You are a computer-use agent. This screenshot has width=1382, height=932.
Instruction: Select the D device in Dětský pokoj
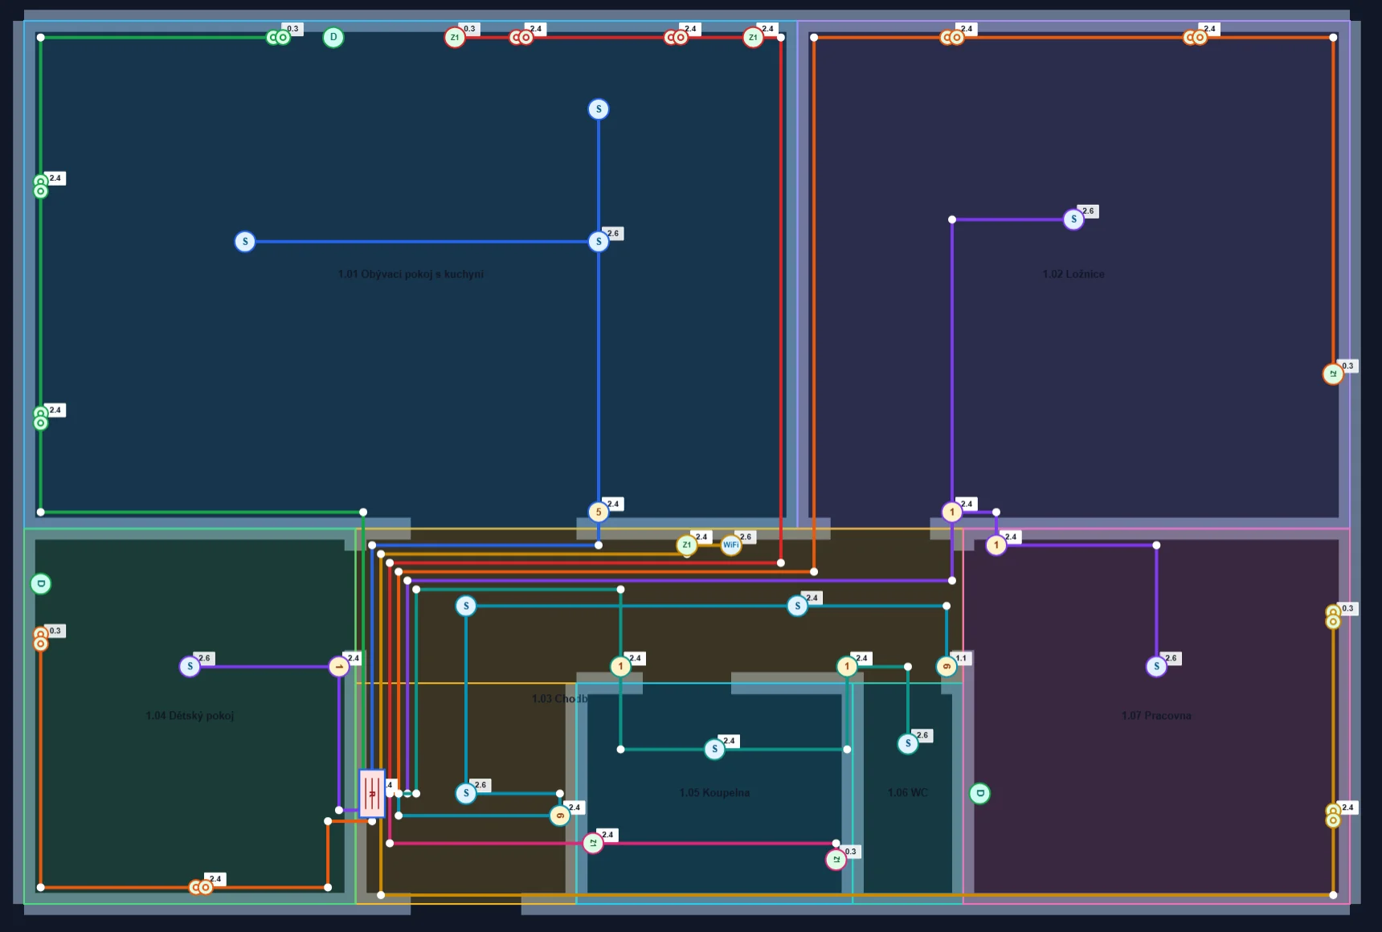[41, 583]
